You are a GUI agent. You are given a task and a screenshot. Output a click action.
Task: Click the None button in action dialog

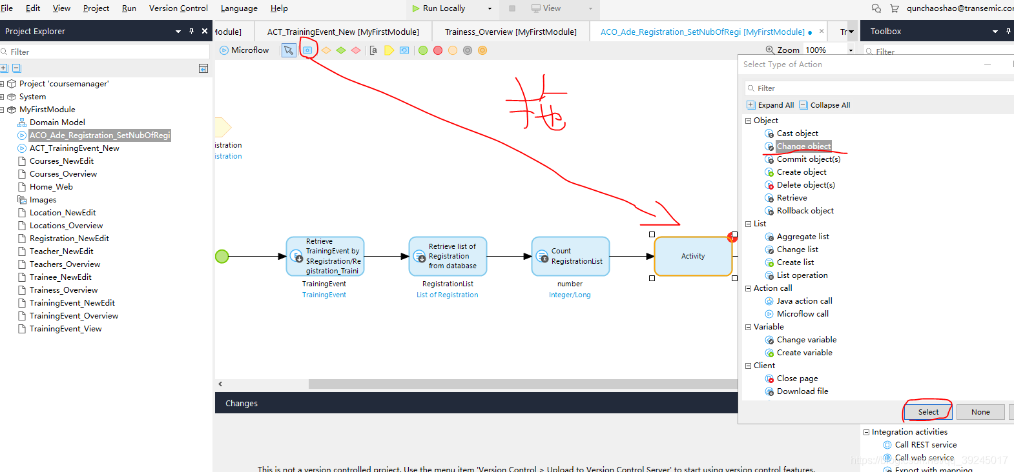click(980, 412)
